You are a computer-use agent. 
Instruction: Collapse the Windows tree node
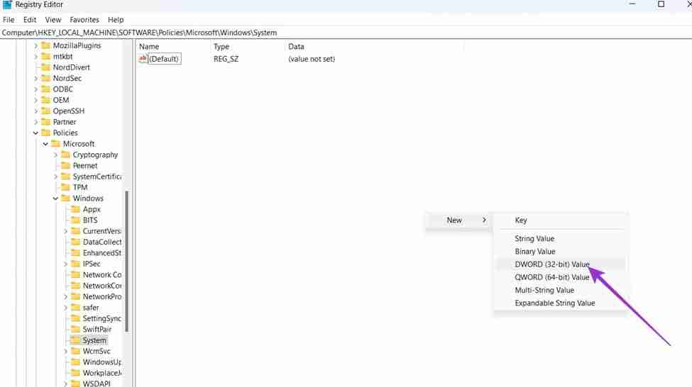click(x=55, y=198)
